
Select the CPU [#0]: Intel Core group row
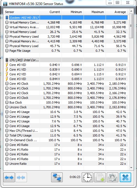coord(66,60)
